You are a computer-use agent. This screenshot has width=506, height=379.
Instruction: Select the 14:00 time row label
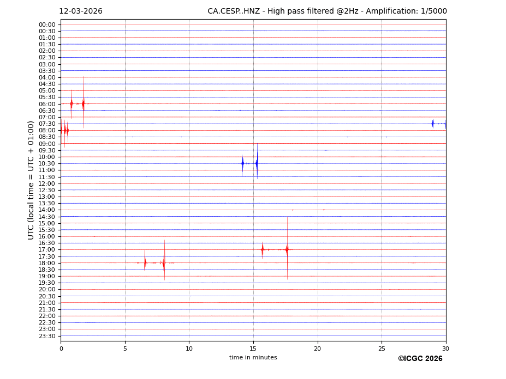tap(47, 210)
